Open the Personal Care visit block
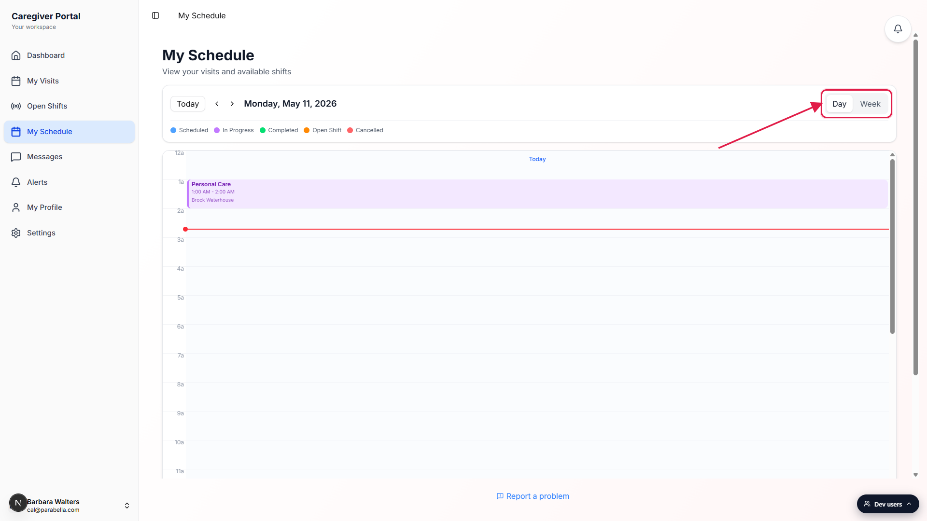 (x=537, y=194)
